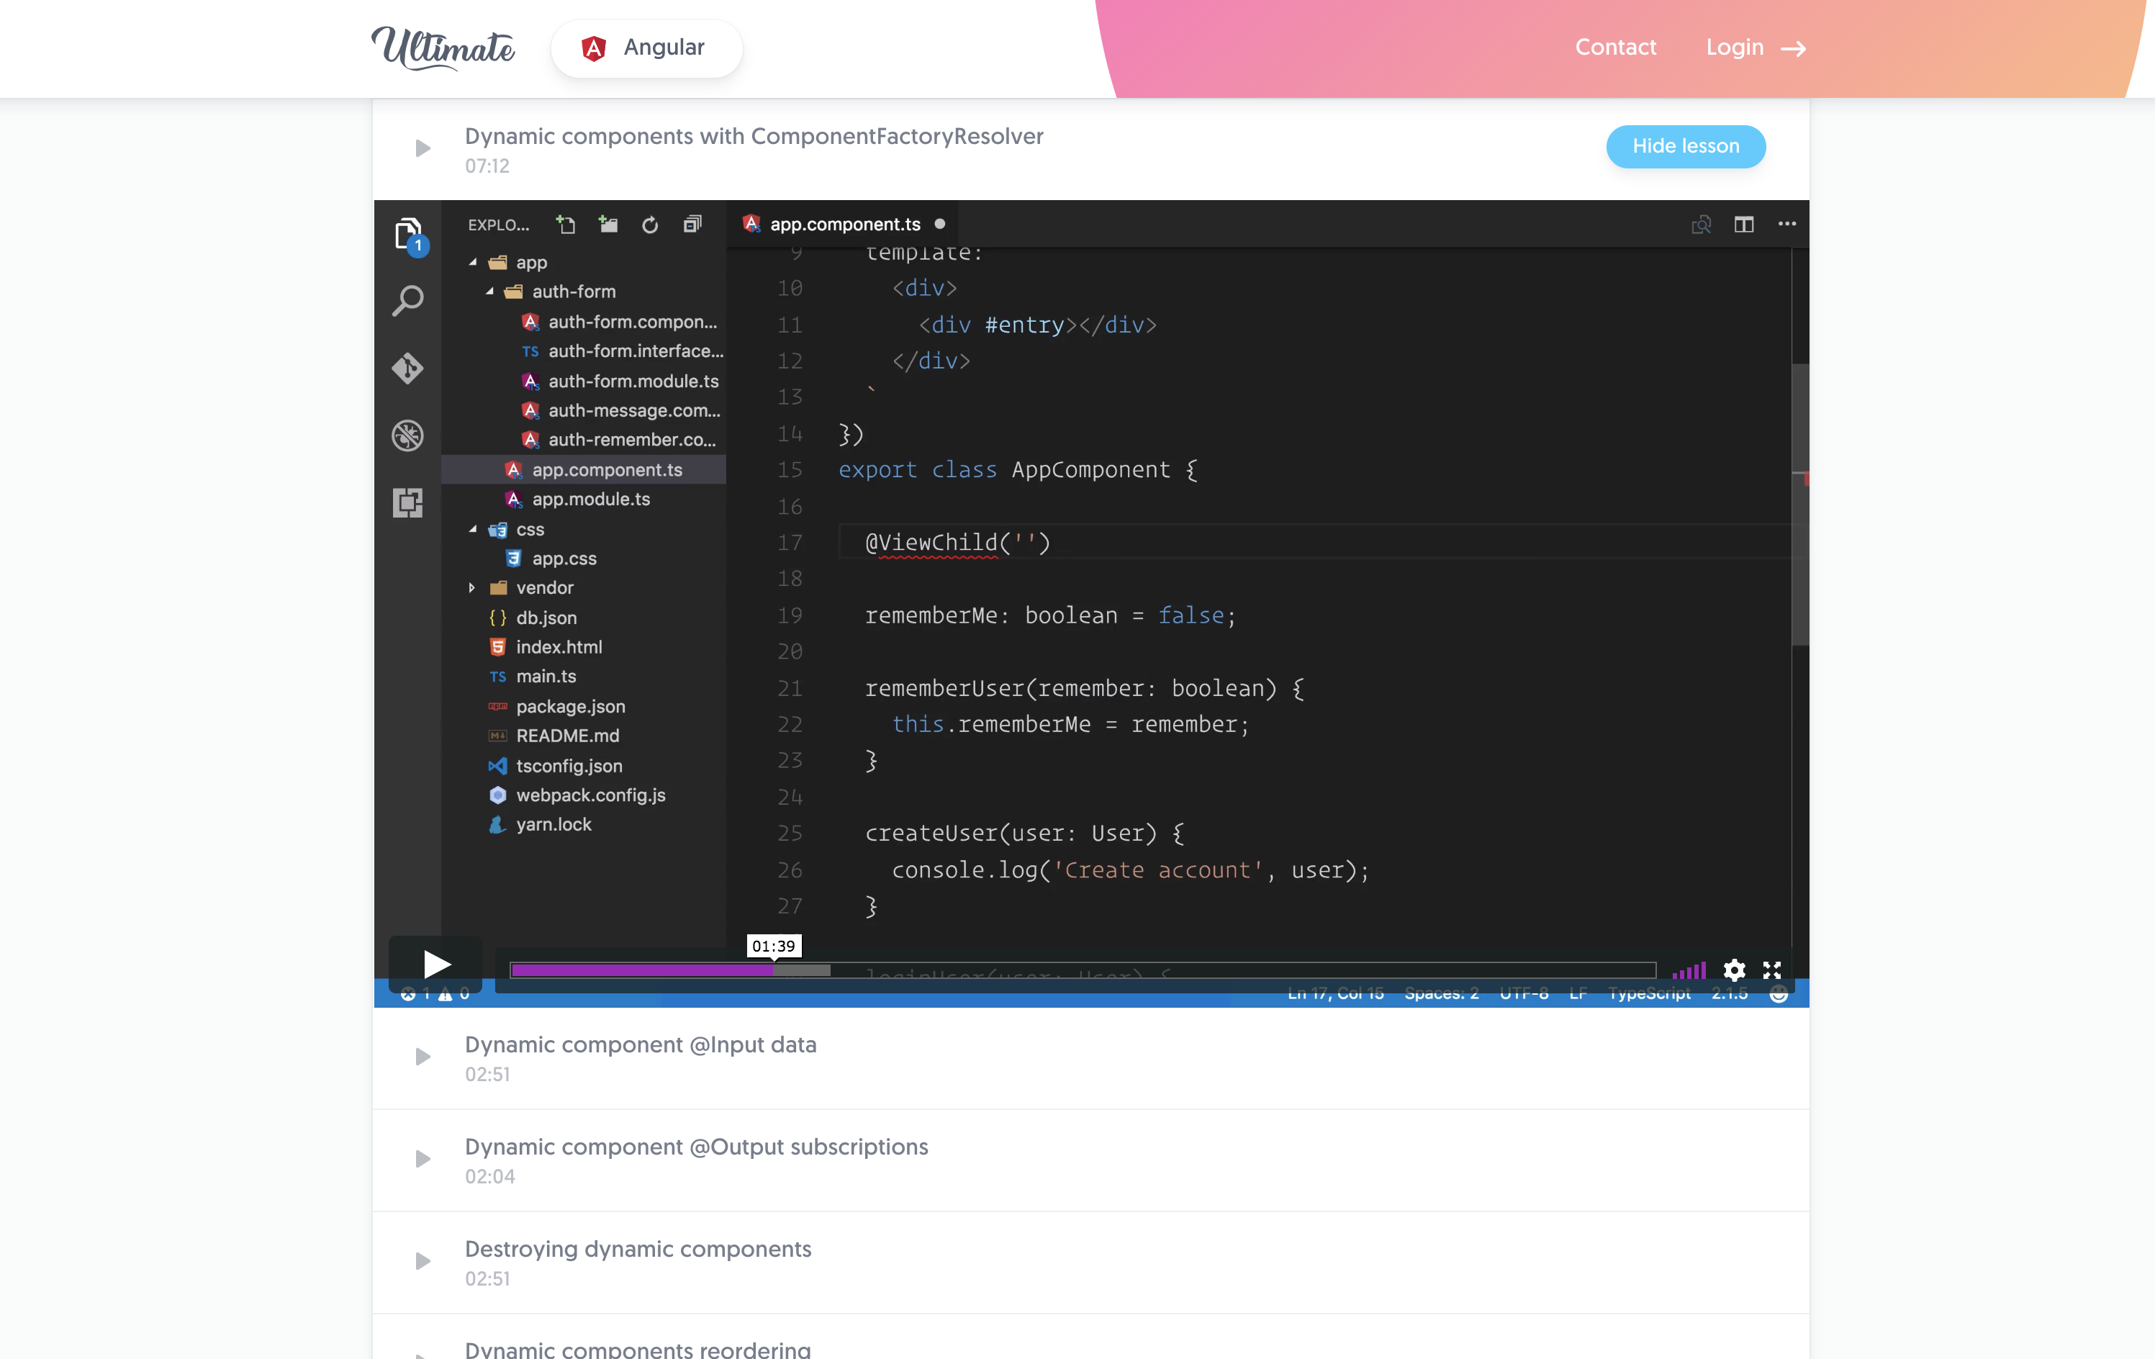Open the Source Control git icon
This screenshot has width=2155, height=1359.
pos(408,368)
